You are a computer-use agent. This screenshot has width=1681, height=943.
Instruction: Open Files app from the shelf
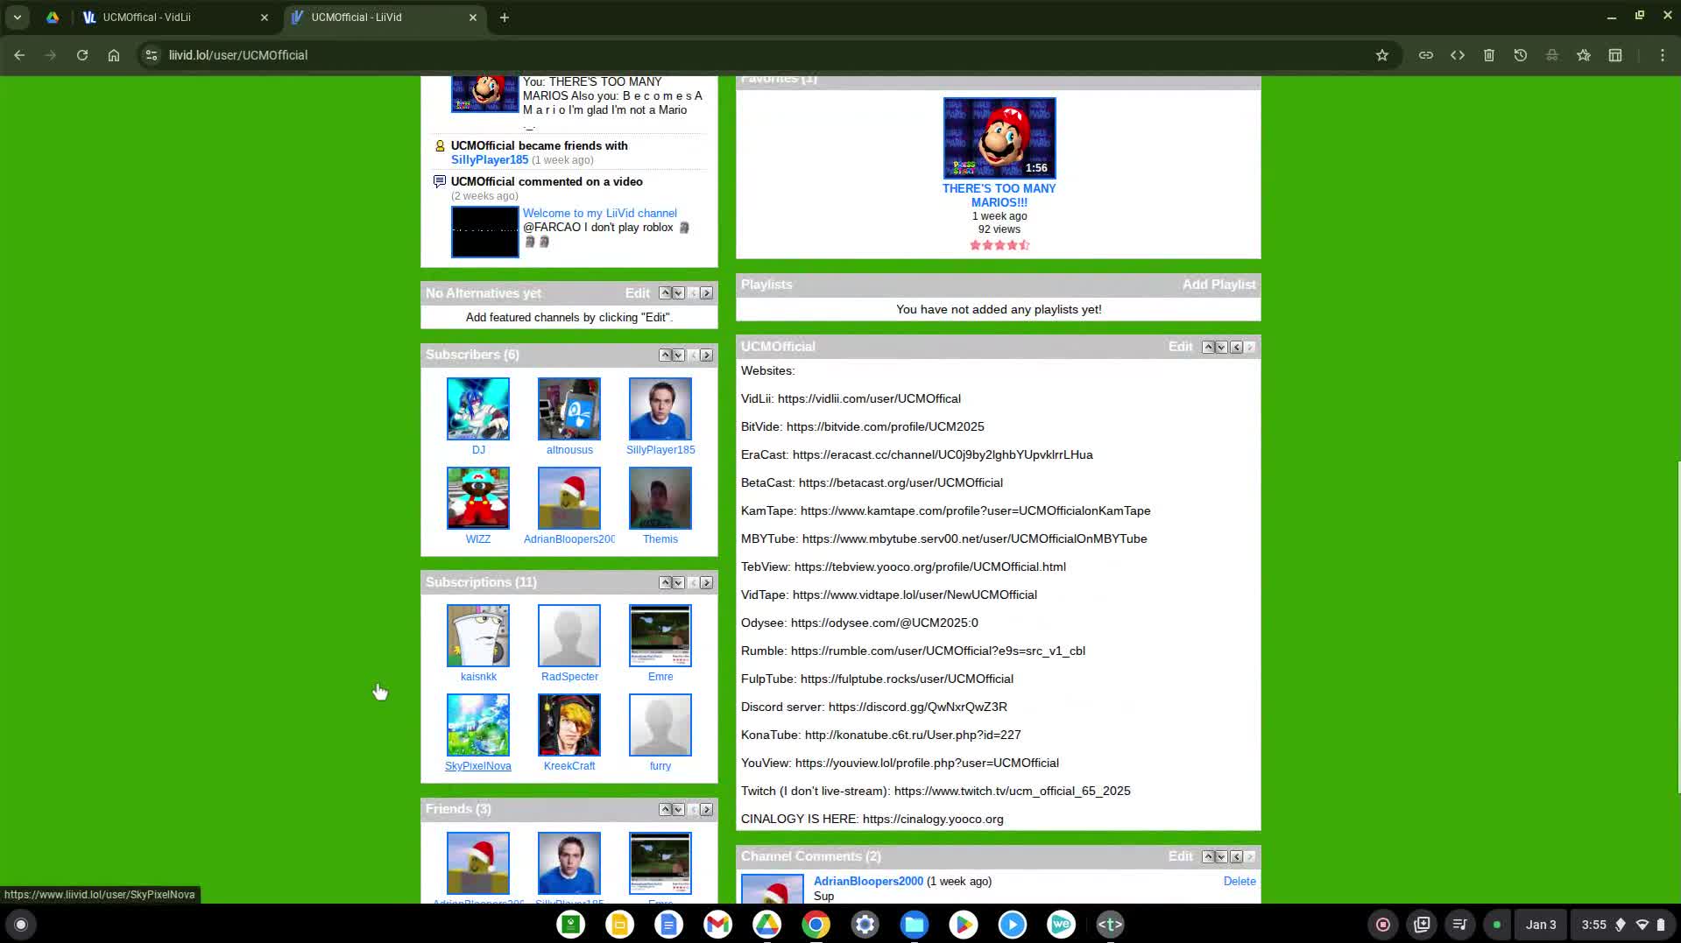[x=914, y=925]
